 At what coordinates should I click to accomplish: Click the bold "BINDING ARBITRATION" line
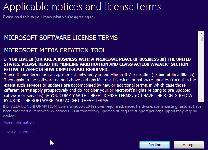(96, 64)
